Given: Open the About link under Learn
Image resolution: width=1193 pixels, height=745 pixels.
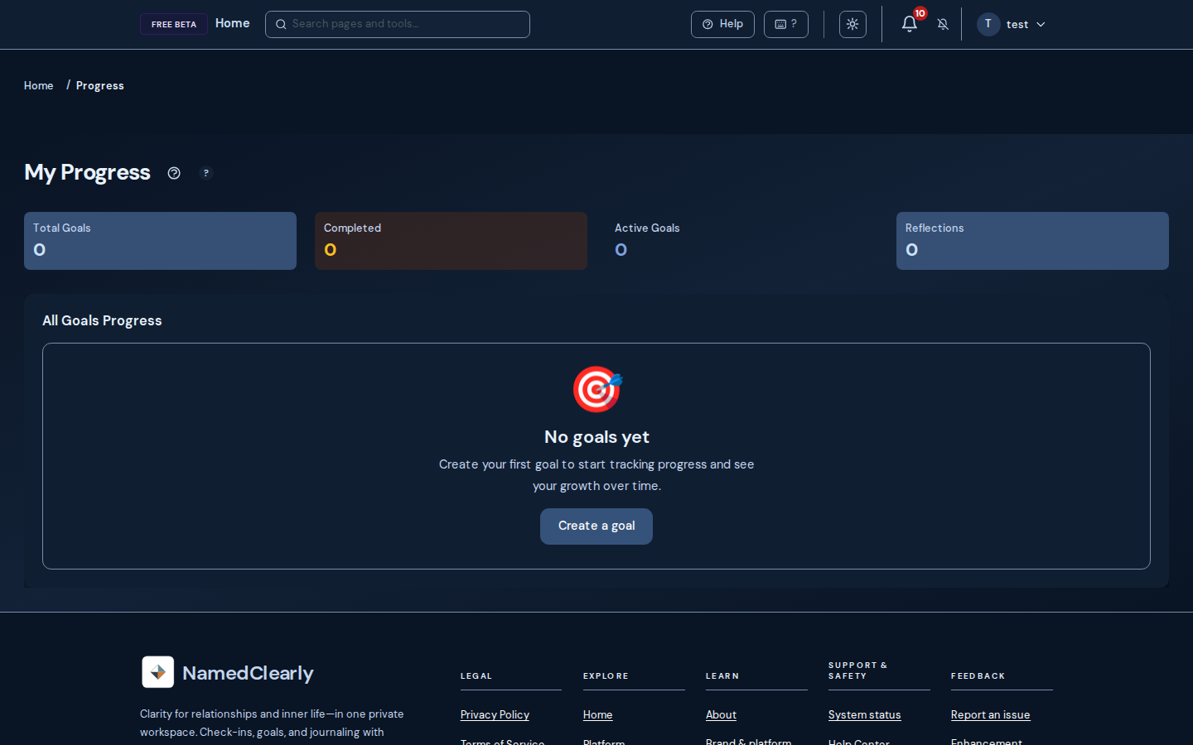Looking at the screenshot, I should click(721, 715).
